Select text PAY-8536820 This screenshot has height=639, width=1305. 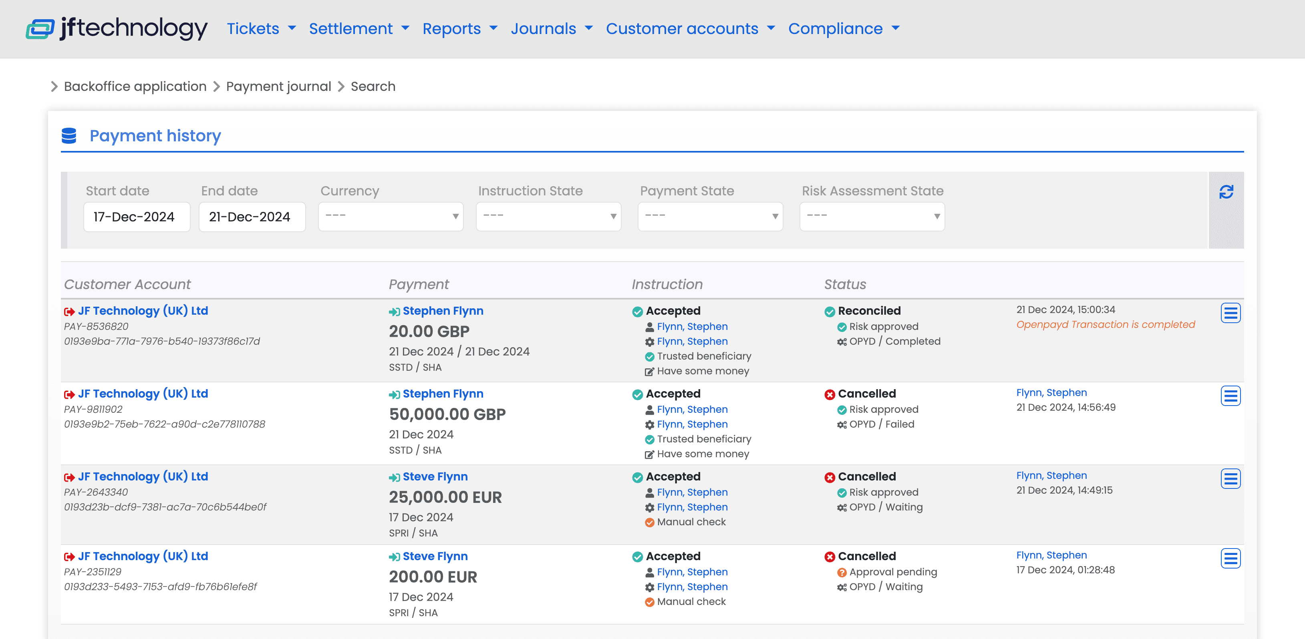96,327
